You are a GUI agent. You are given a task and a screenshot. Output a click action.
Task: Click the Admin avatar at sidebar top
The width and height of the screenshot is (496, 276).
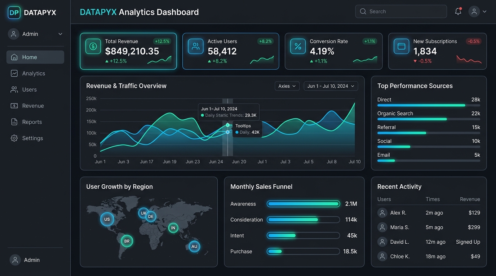coord(13,34)
